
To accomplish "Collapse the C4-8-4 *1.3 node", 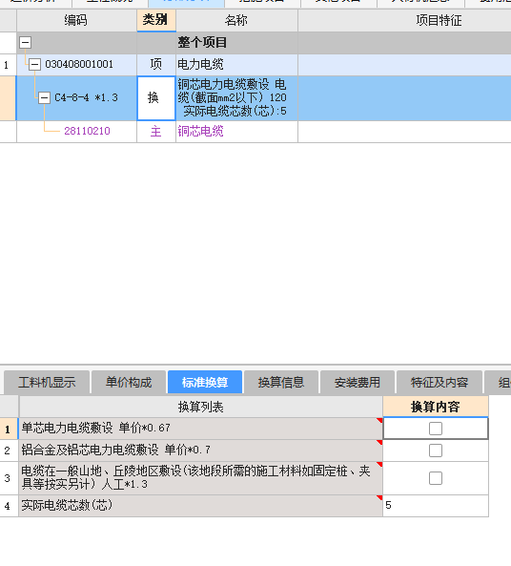I will 44,97.
